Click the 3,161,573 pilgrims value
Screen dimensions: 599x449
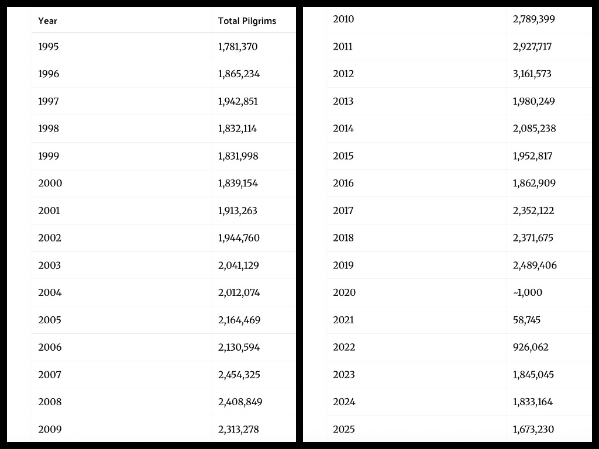tap(532, 74)
